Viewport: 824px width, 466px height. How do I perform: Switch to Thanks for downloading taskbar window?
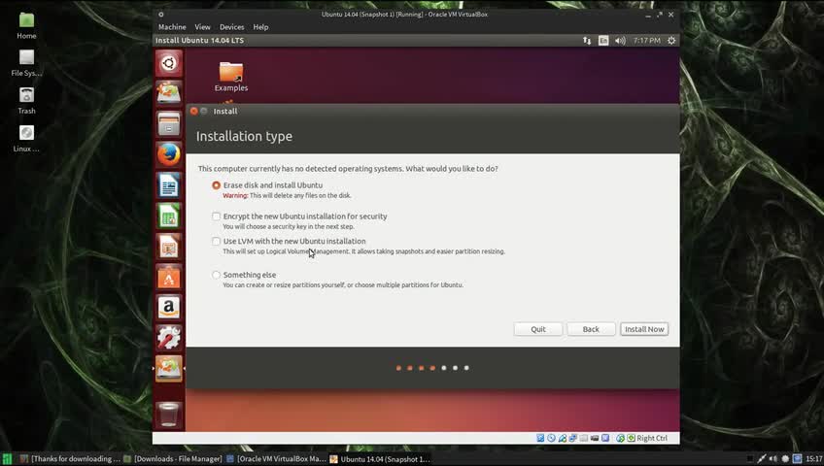click(70, 459)
